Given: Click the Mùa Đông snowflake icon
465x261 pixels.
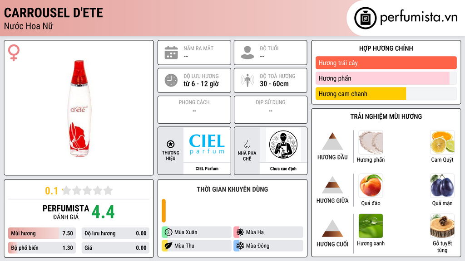Looking at the screenshot, I should (240, 246).
